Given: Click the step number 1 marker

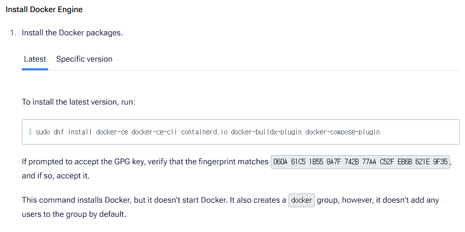Looking at the screenshot, I should [14, 33].
